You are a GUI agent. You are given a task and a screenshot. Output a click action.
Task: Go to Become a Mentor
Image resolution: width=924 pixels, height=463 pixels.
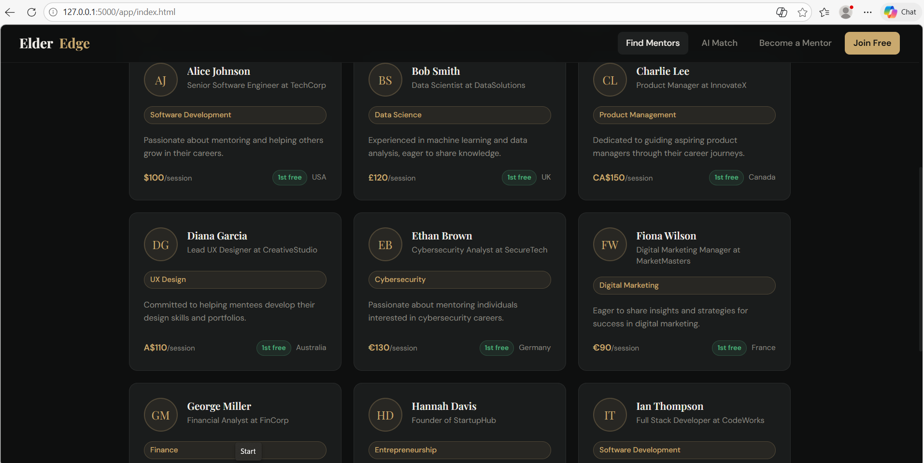795,43
